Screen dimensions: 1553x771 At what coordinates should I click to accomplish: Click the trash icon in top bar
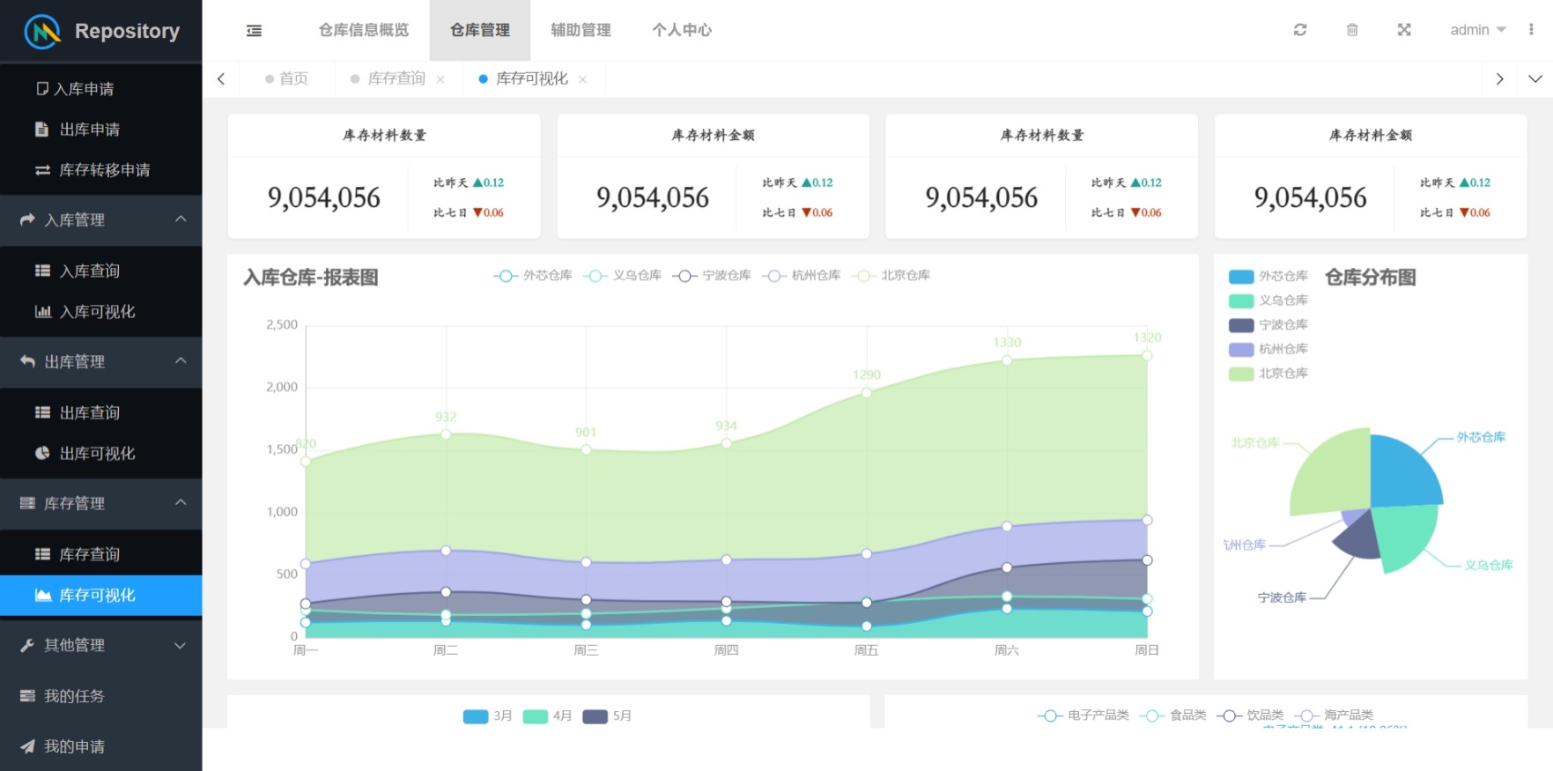[1352, 30]
